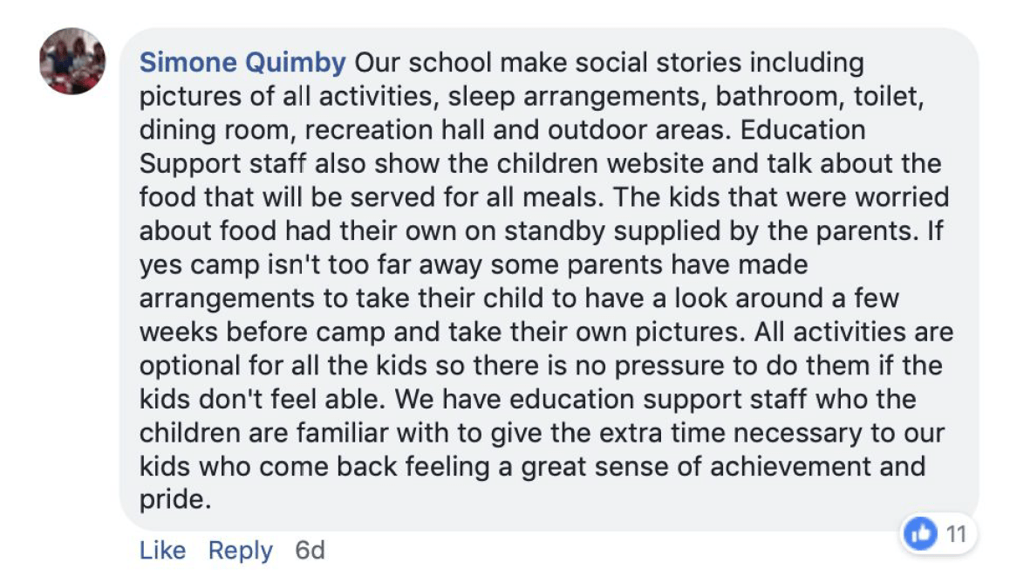Like Simone Quimby's comment

pyautogui.click(x=162, y=551)
